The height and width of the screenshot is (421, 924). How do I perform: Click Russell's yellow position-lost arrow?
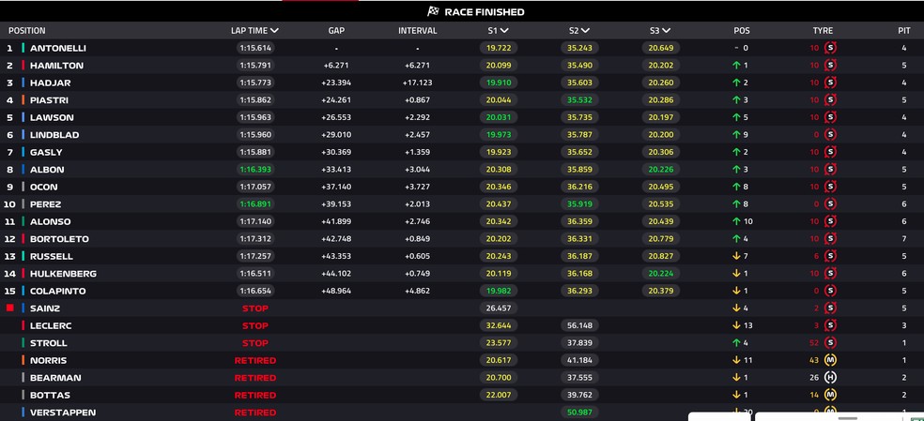tap(736, 256)
